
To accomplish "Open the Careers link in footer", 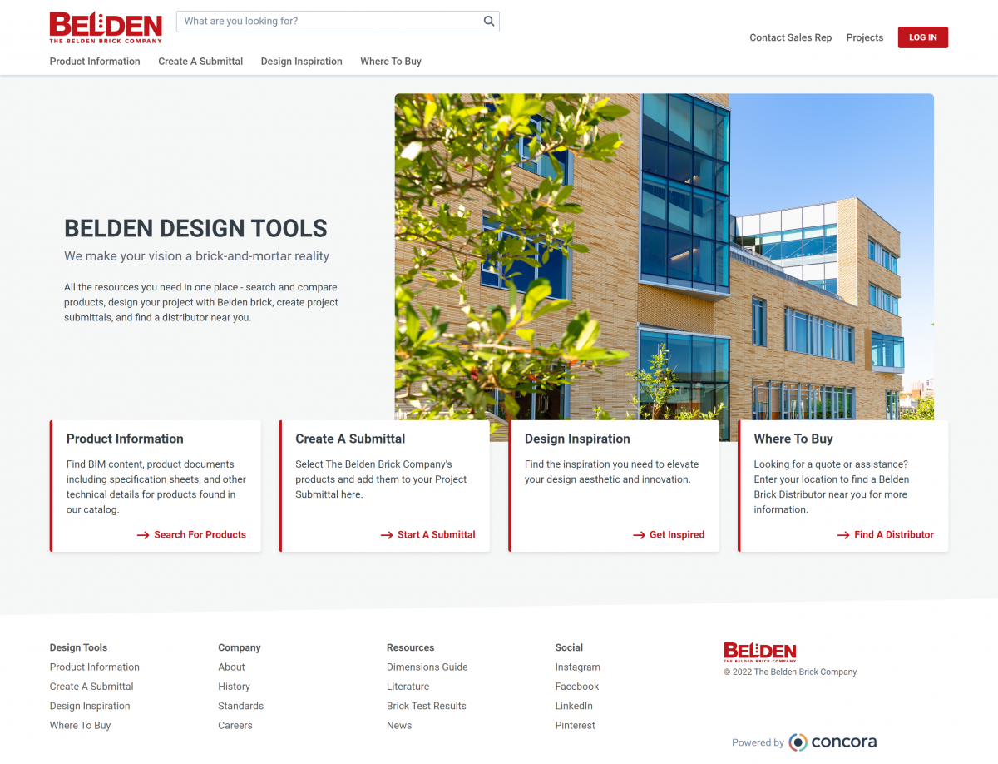I will tap(235, 726).
